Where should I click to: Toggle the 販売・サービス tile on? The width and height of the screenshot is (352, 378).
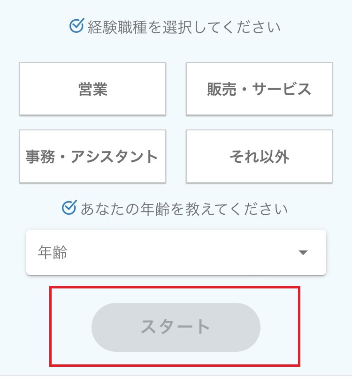coord(259,89)
